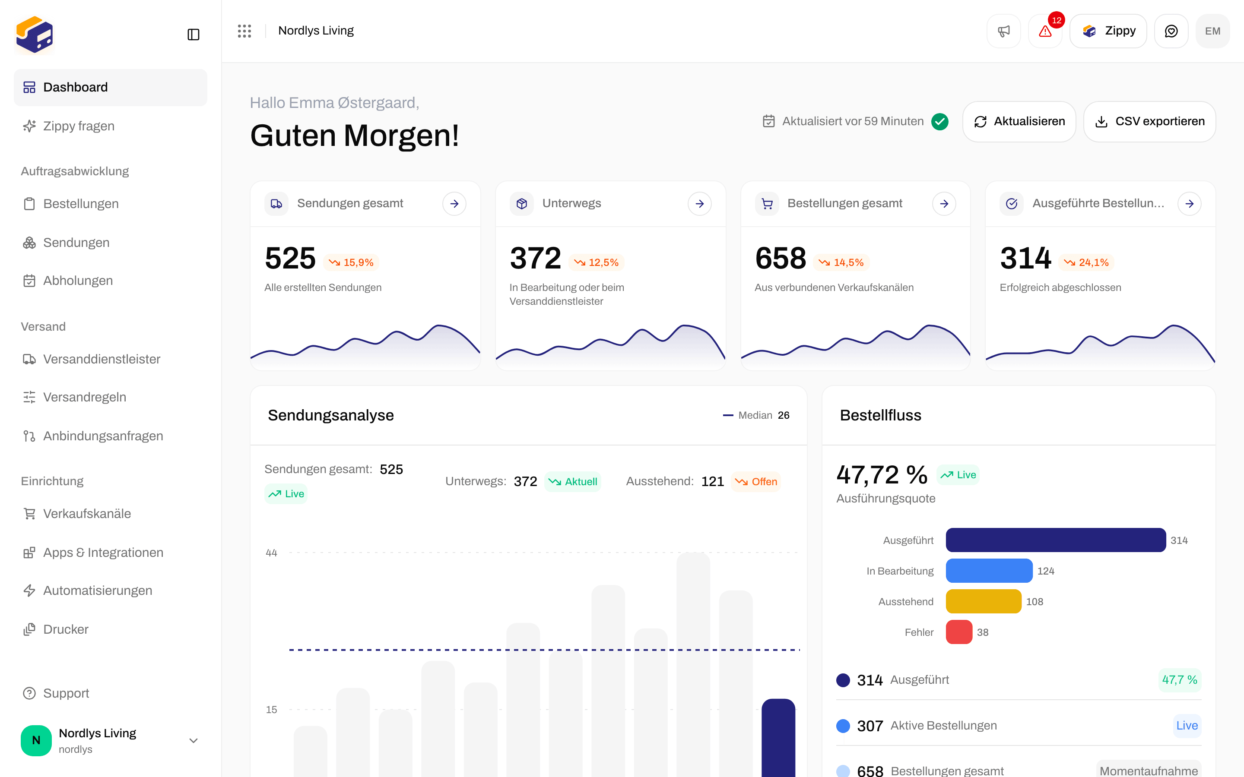Click Nordlys Living green N avatar
The height and width of the screenshot is (777, 1244).
(36, 740)
